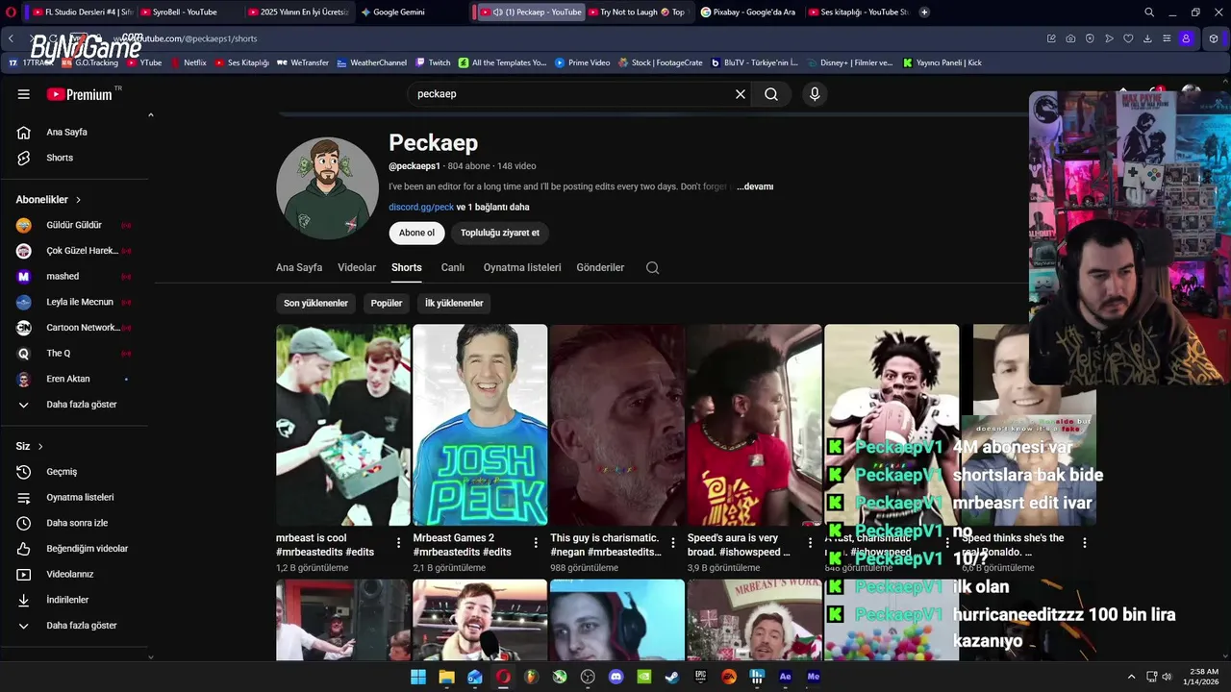Open Netflix bookmark in bookmarks bar
This screenshot has height=692, width=1231.
point(188,62)
